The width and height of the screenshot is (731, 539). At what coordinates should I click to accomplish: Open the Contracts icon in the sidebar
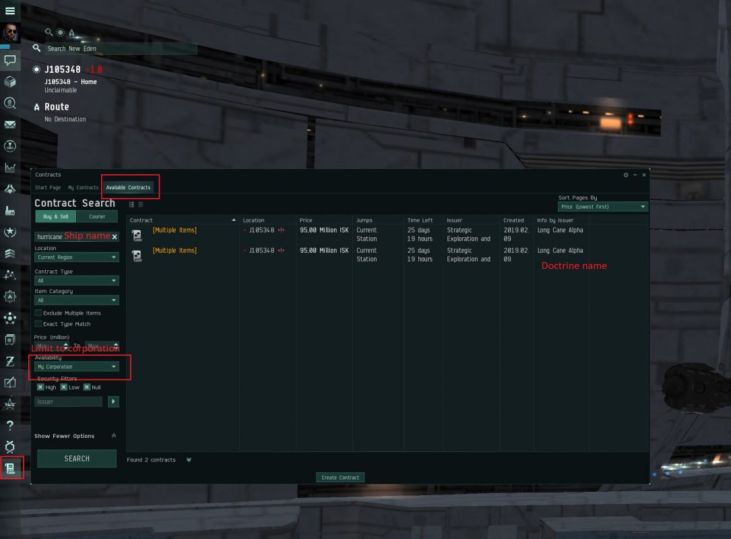(10, 468)
